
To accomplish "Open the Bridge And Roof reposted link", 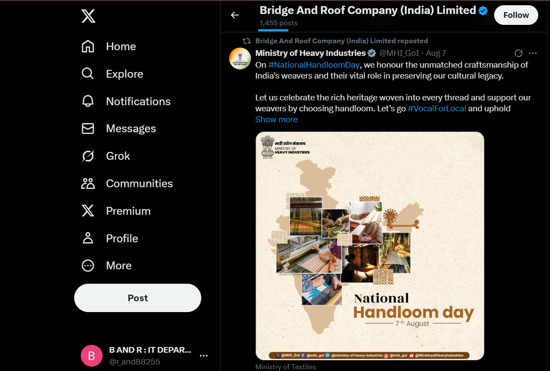I will point(341,41).
